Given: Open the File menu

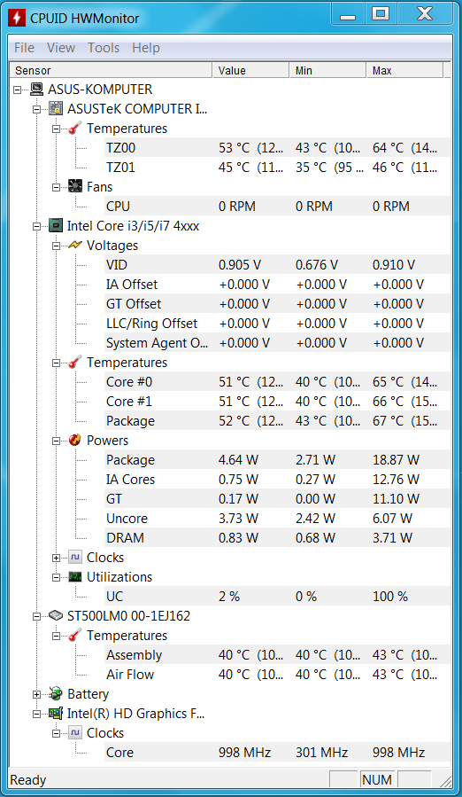Looking at the screenshot, I should pyautogui.click(x=25, y=48).
